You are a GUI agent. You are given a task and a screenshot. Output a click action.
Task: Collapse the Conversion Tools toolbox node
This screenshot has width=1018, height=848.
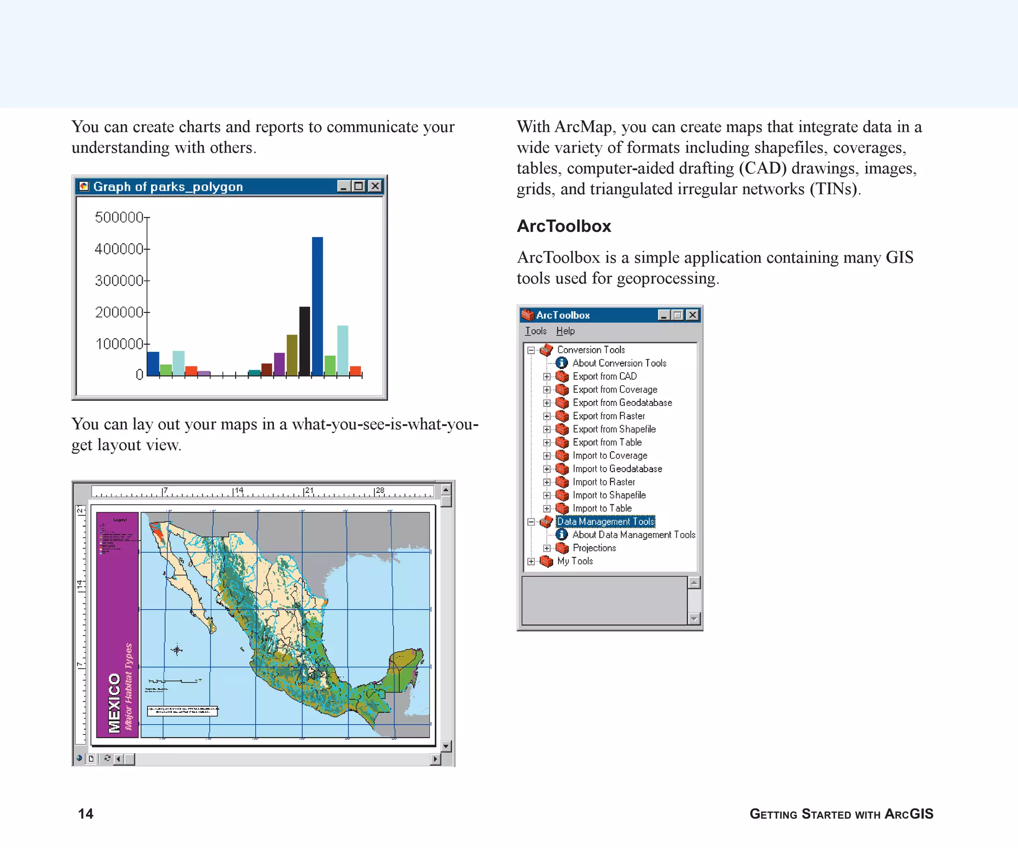tap(531, 350)
